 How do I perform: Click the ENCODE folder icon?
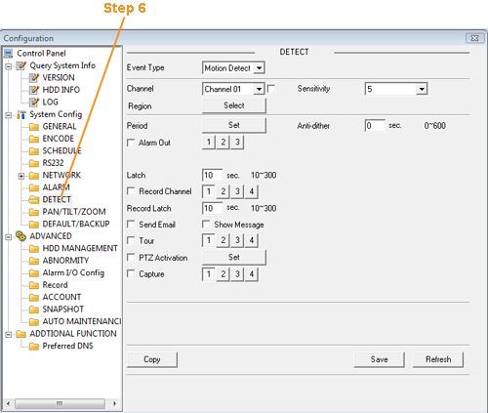(x=34, y=139)
